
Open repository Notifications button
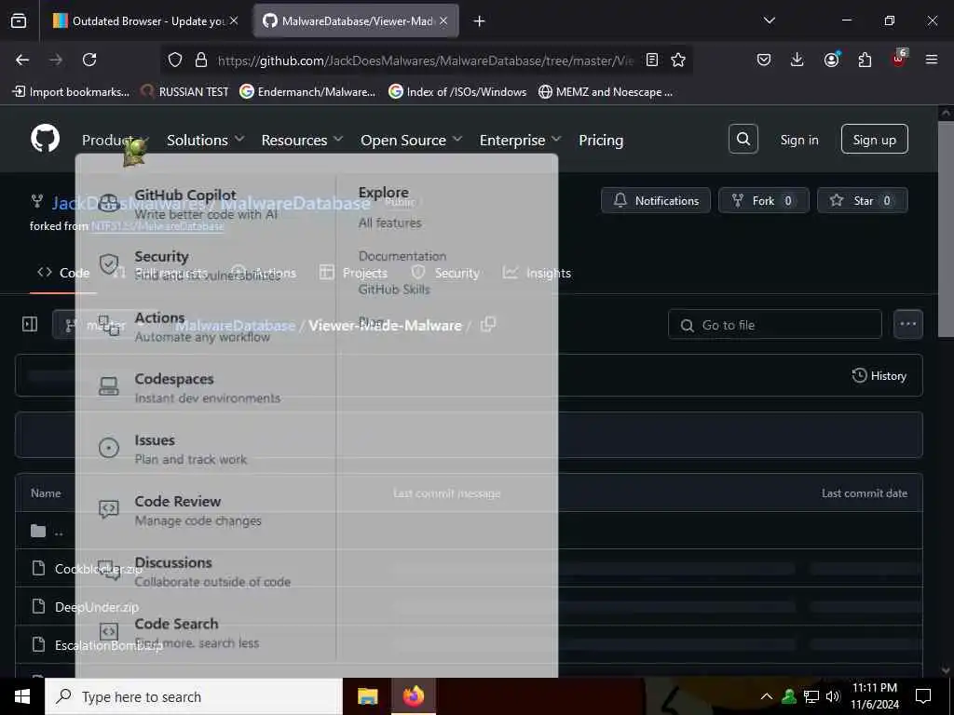pos(655,201)
